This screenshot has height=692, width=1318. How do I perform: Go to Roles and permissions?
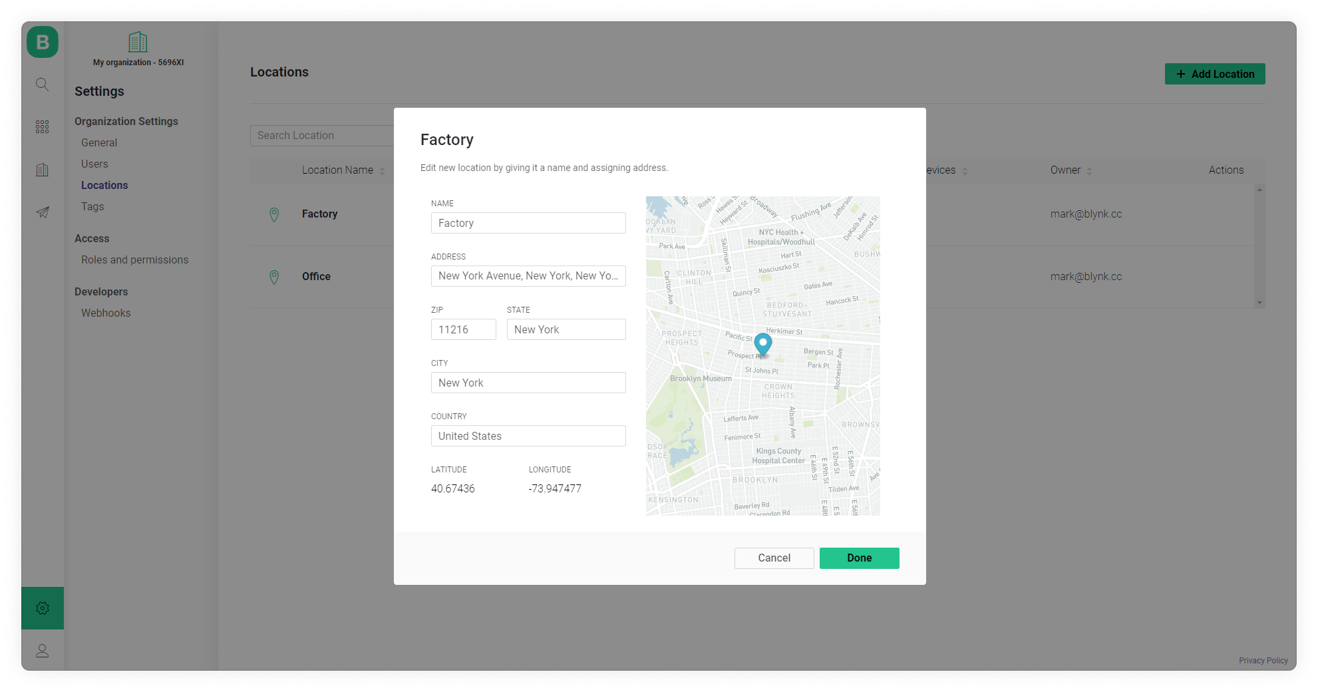134,259
